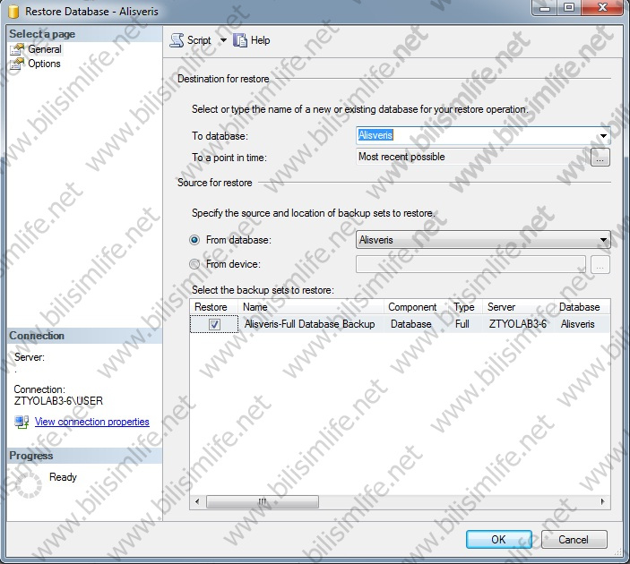Open the Options page
The width and height of the screenshot is (630, 564).
point(44,64)
